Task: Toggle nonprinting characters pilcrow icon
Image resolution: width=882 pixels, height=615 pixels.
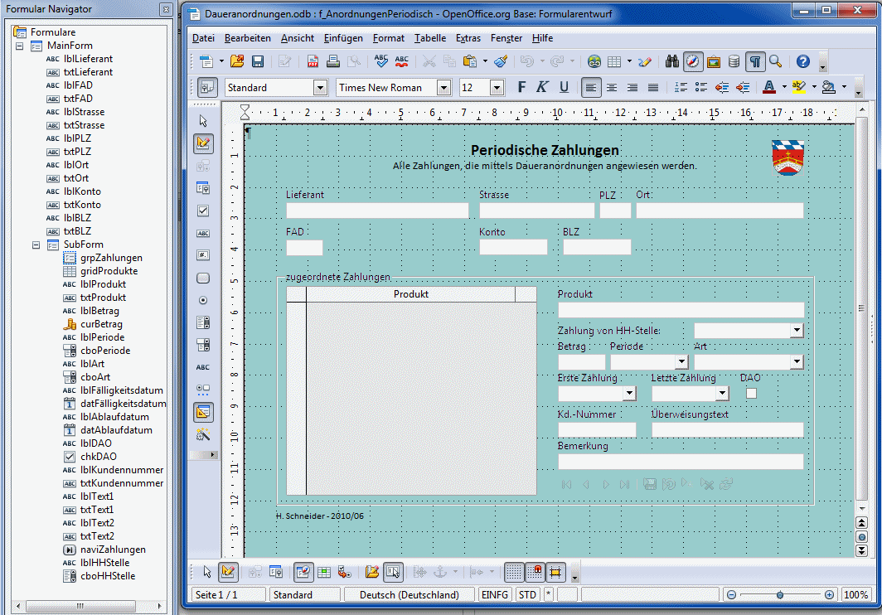Action: [x=755, y=61]
